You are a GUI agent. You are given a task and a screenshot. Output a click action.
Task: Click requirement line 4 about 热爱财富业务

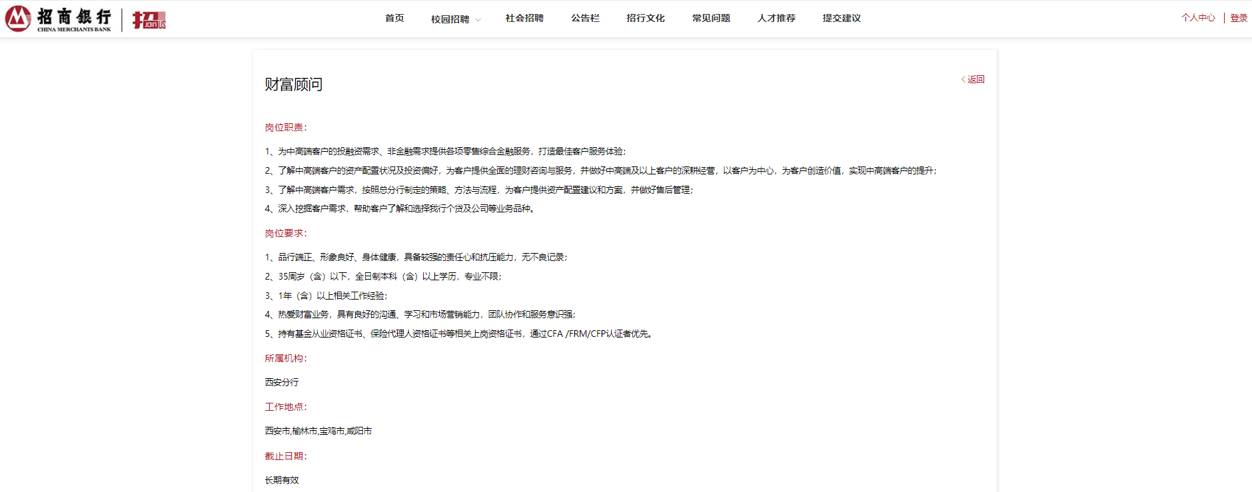(x=420, y=314)
